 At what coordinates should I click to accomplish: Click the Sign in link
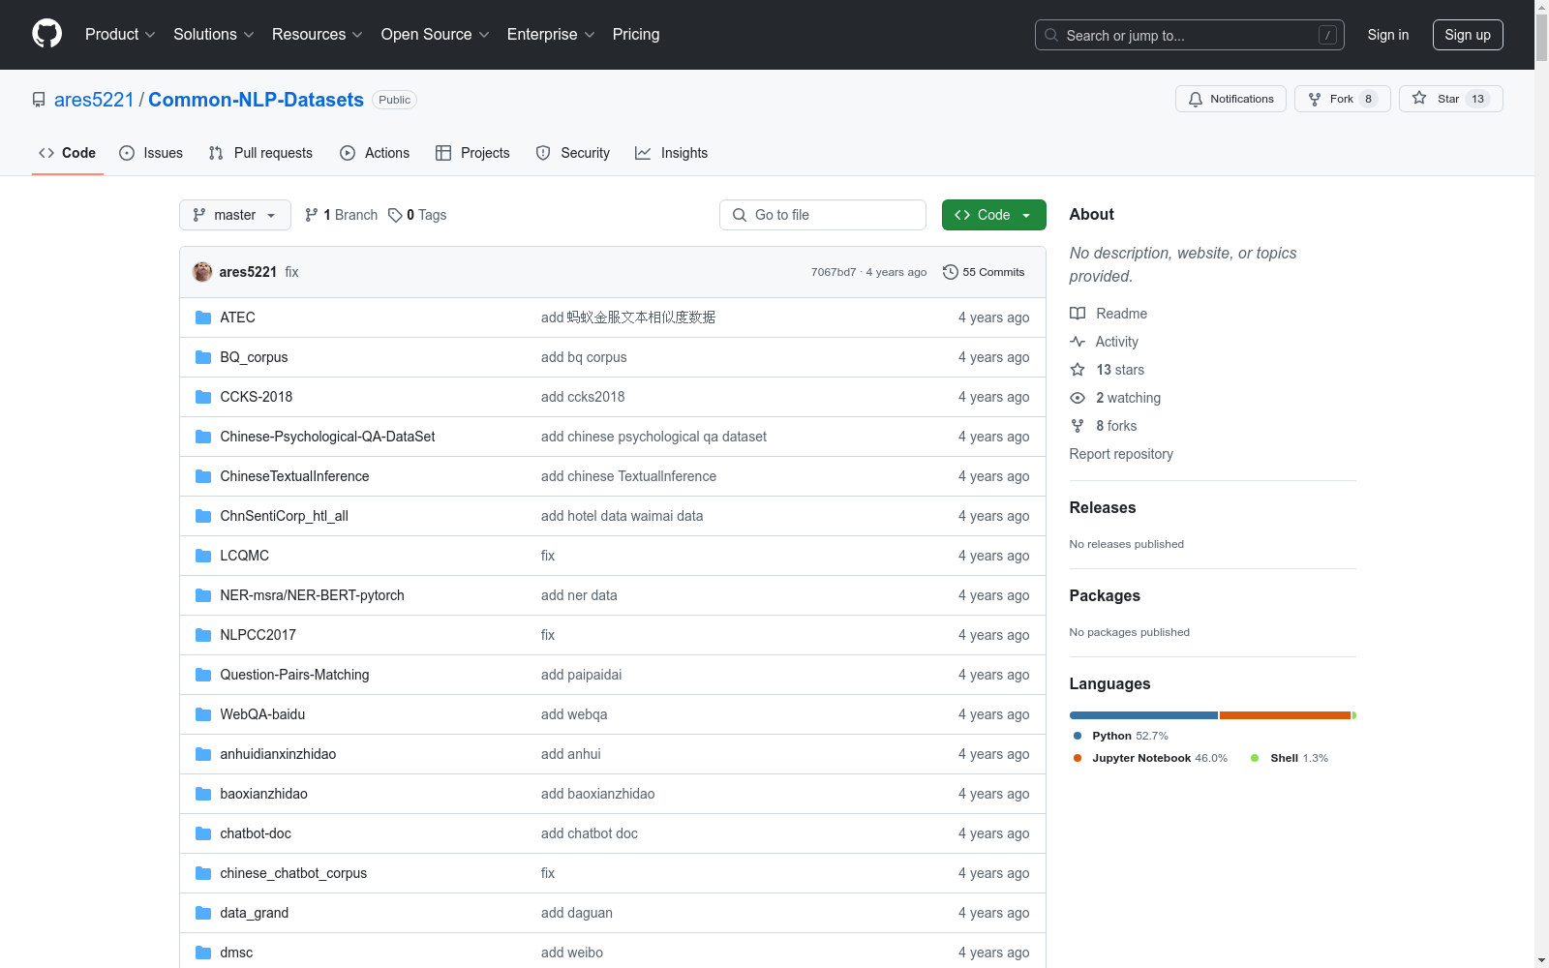(x=1388, y=35)
